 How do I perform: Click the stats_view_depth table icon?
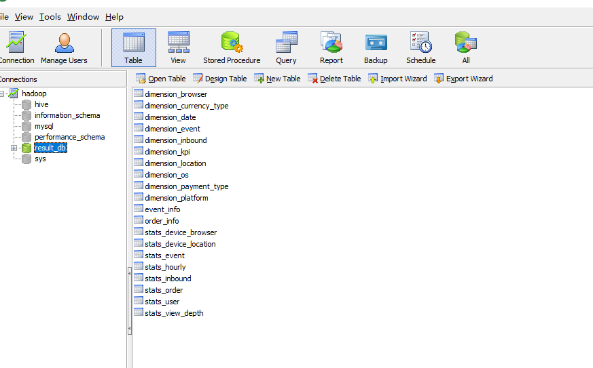click(139, 312)
